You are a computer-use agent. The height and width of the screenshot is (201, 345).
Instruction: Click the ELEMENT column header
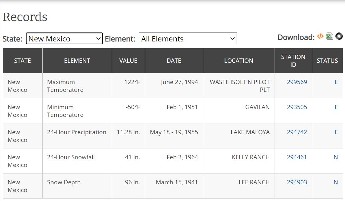[77, 61]
